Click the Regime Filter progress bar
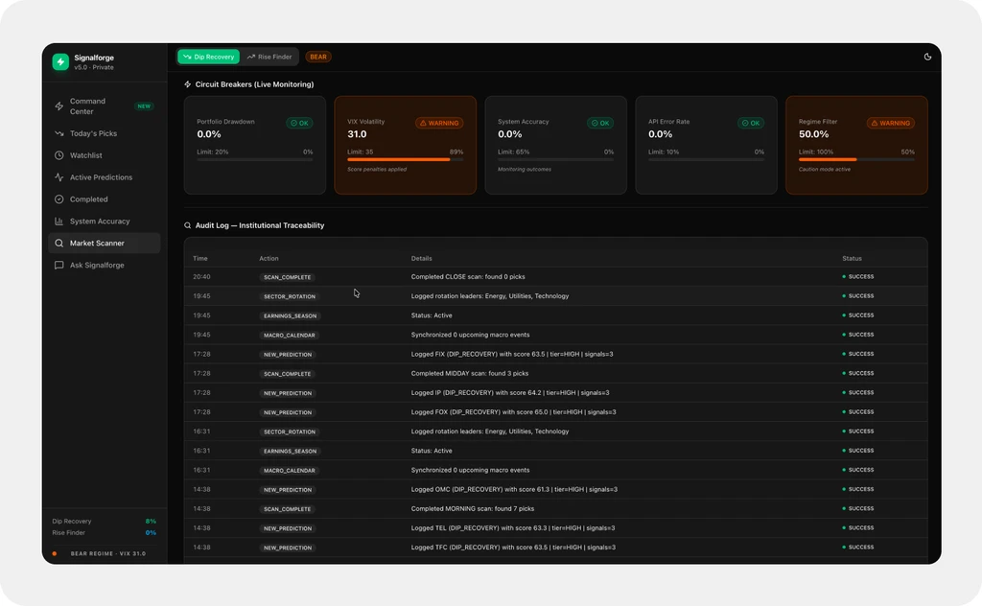The image size is (982, 606). click(x=856, y=159)
